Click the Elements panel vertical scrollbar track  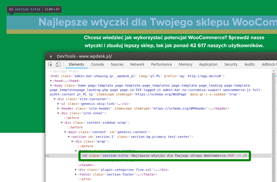(274, 127)
